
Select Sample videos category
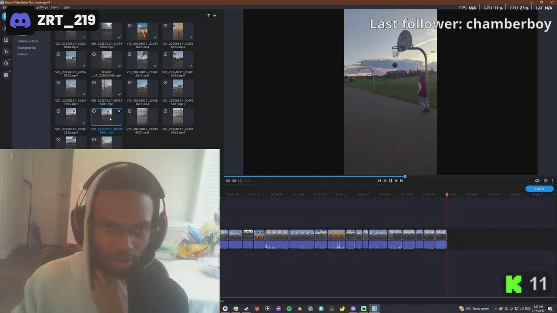tap(28, 41)
